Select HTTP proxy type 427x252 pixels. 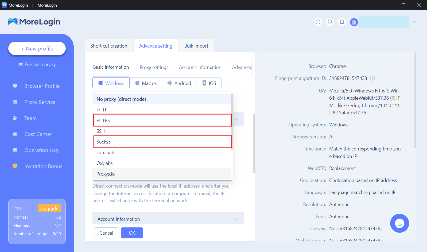click(x=162, y=110)
